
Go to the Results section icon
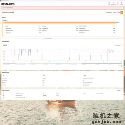pos(118,3)
